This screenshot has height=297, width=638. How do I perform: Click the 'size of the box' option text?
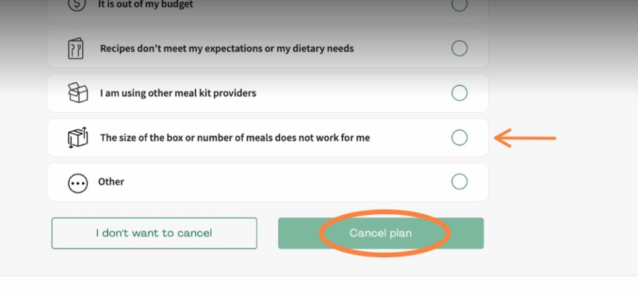[x=235, y=138]
